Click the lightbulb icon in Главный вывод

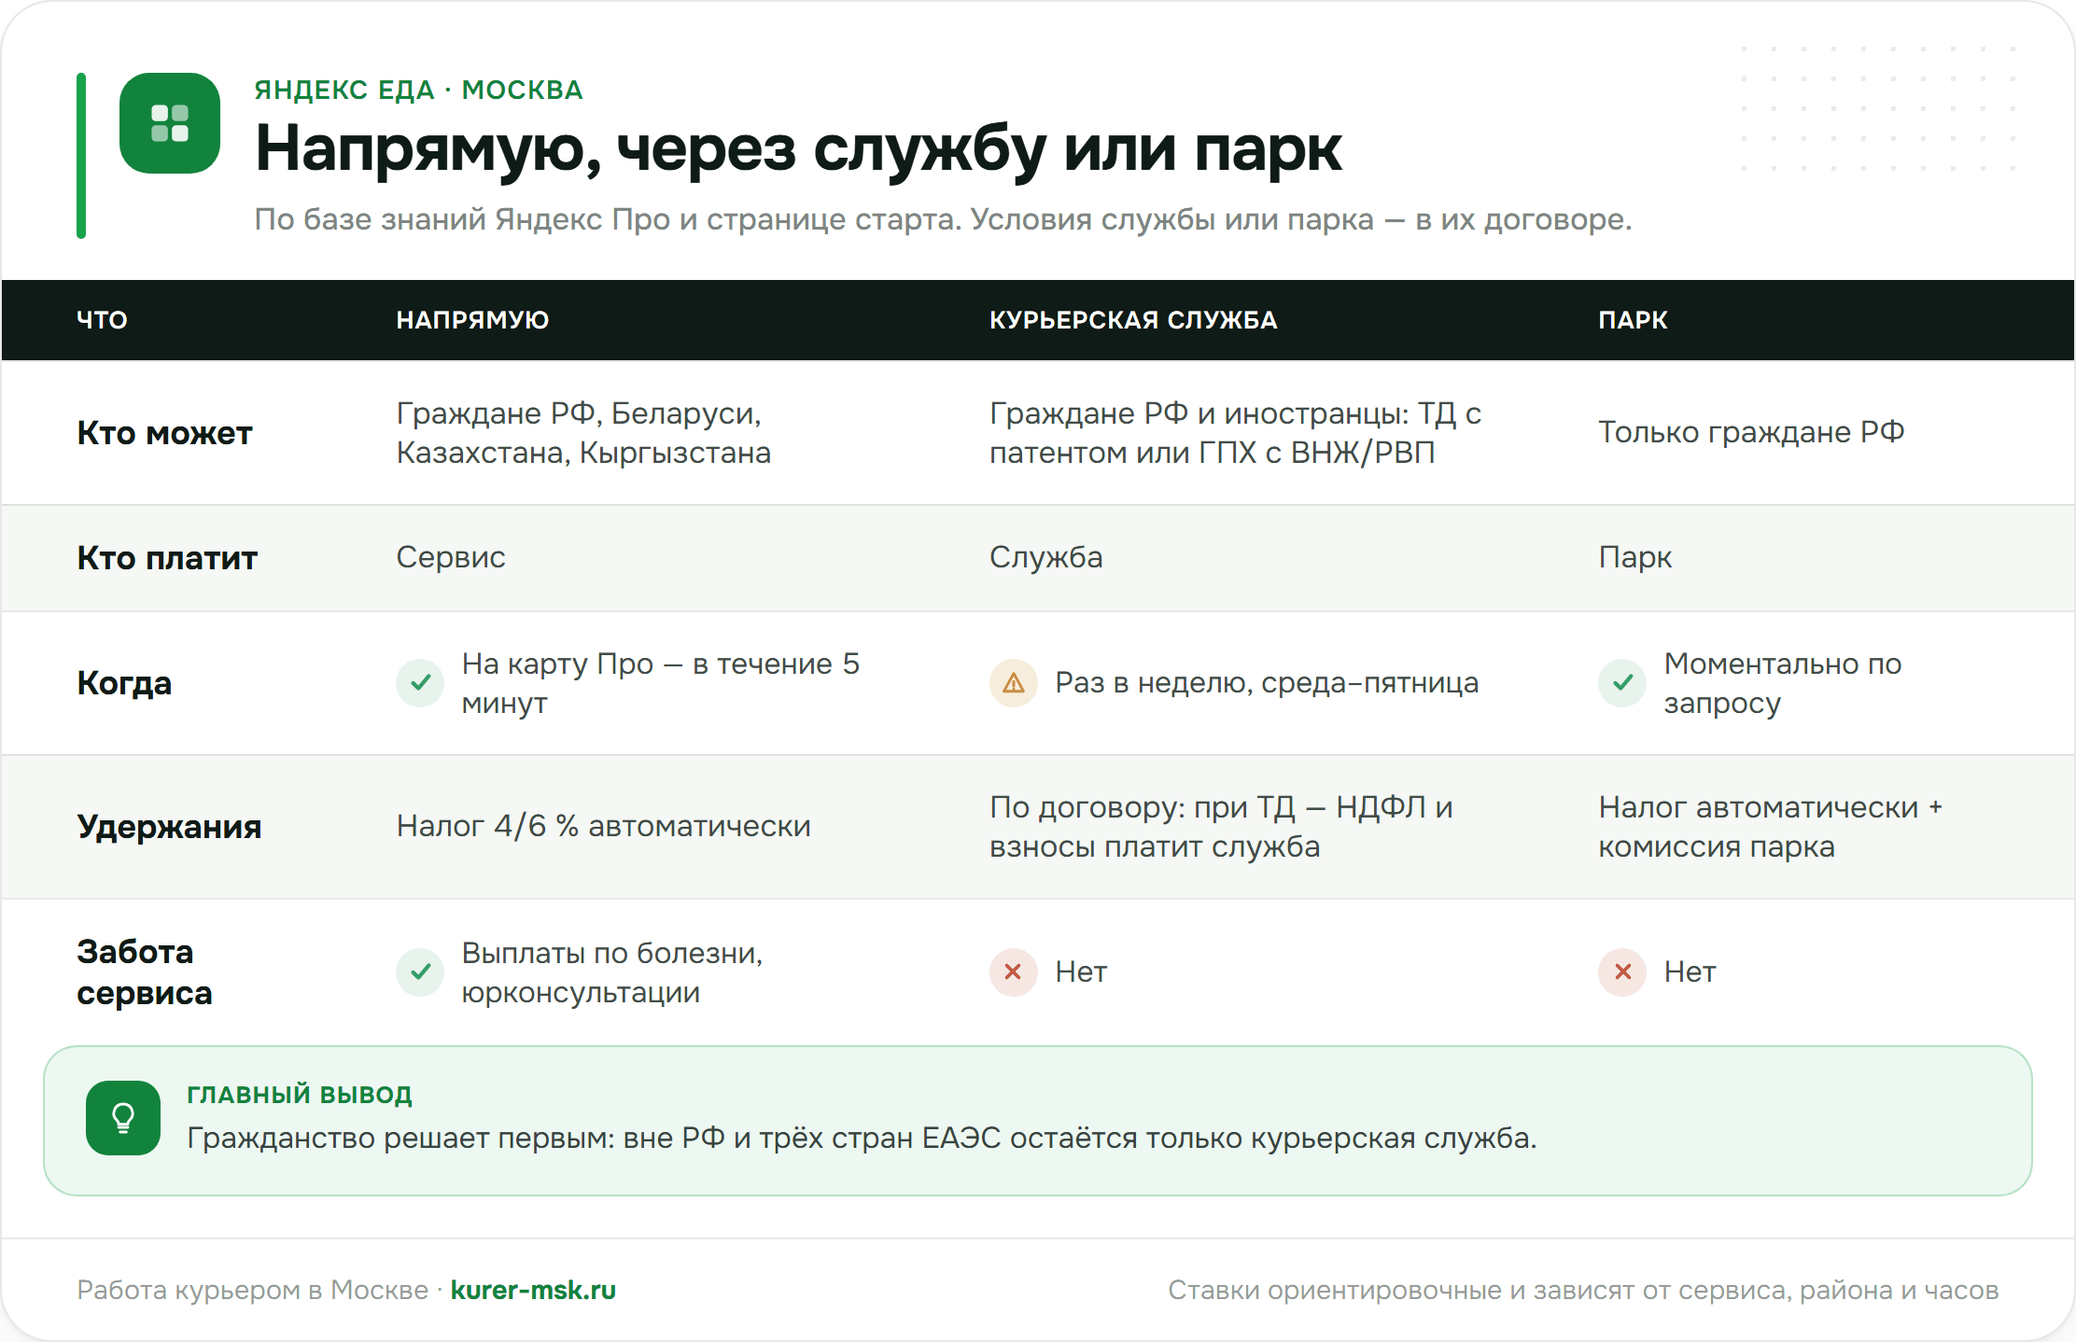point(123,1118)
